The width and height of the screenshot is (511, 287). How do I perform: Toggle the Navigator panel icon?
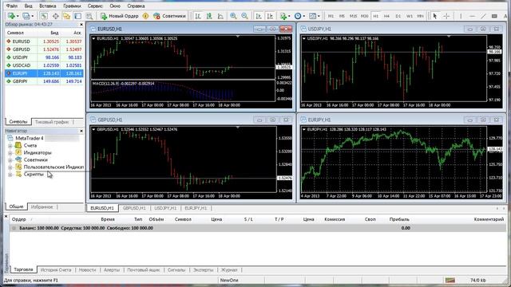pyautogui.click(x=66, y=16)
